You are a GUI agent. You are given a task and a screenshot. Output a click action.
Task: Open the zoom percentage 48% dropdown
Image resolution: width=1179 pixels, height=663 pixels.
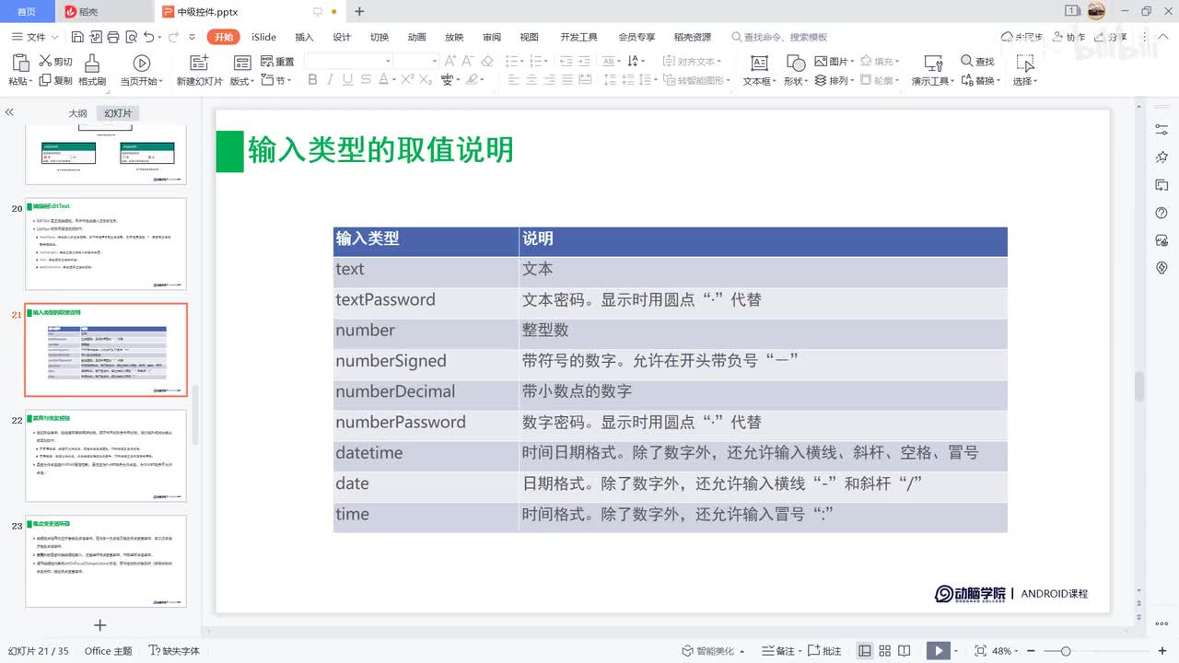[x=1007, y=651]
